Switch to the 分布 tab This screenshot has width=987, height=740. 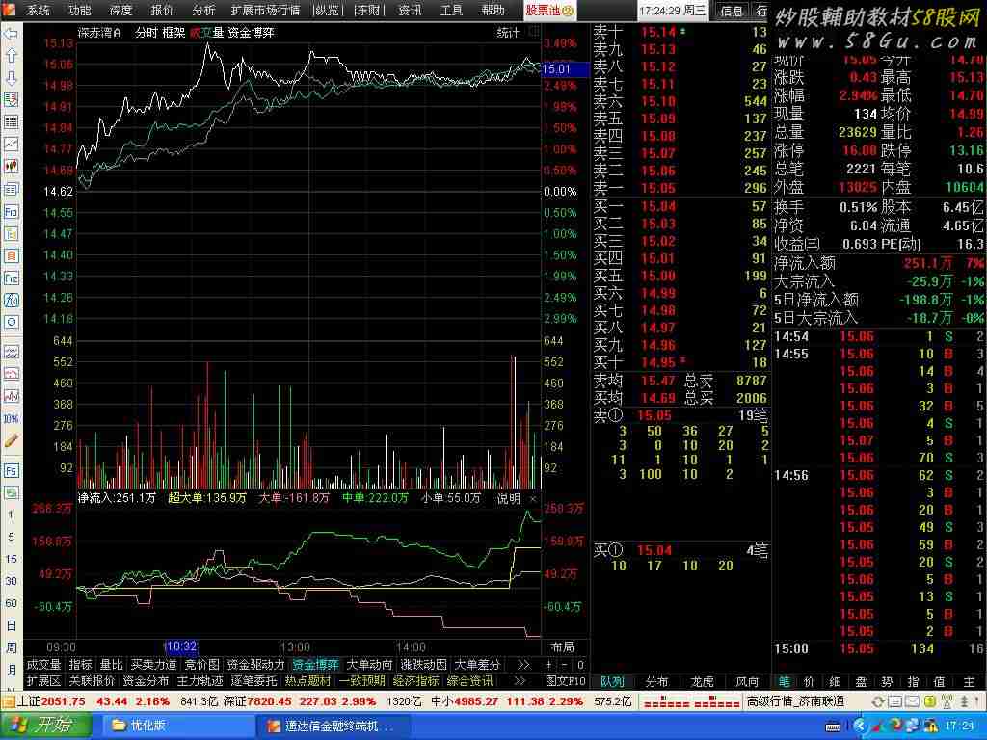[657, 681]
